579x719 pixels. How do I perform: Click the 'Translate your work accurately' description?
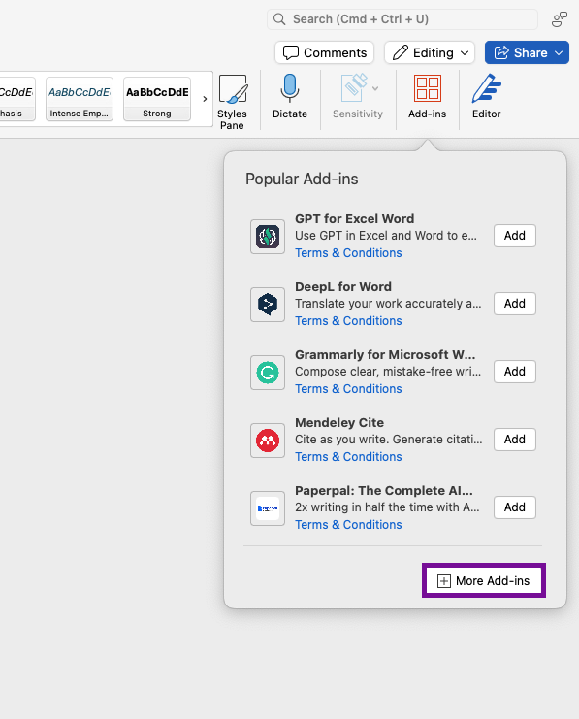click(x=388, y=304)
